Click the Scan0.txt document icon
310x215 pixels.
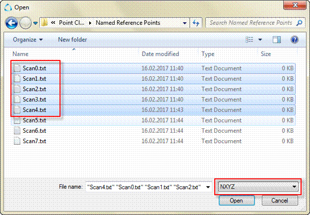pos(17,68)
